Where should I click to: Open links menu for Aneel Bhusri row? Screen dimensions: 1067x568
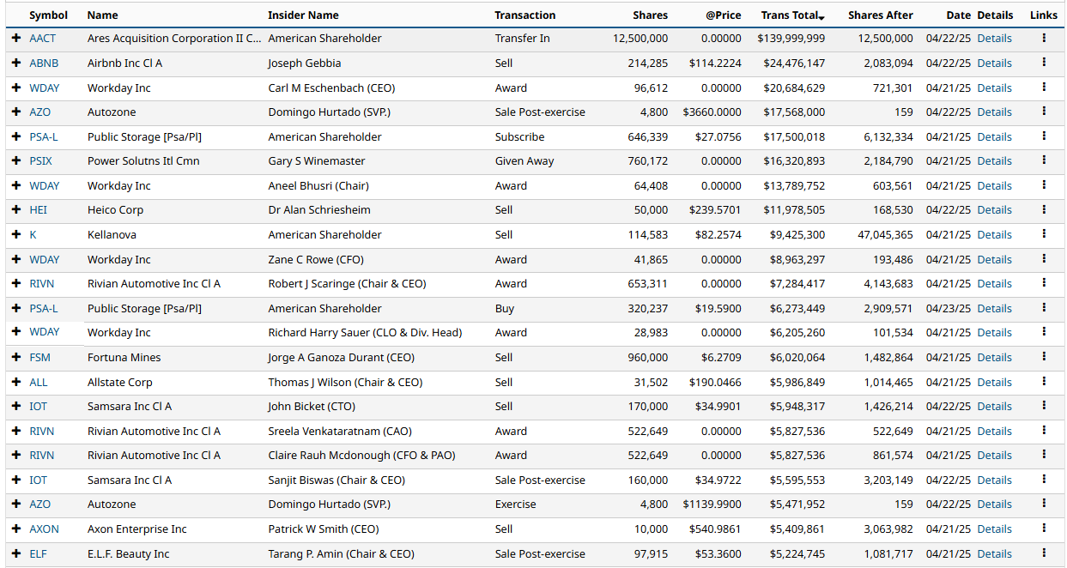[1044, 185]
